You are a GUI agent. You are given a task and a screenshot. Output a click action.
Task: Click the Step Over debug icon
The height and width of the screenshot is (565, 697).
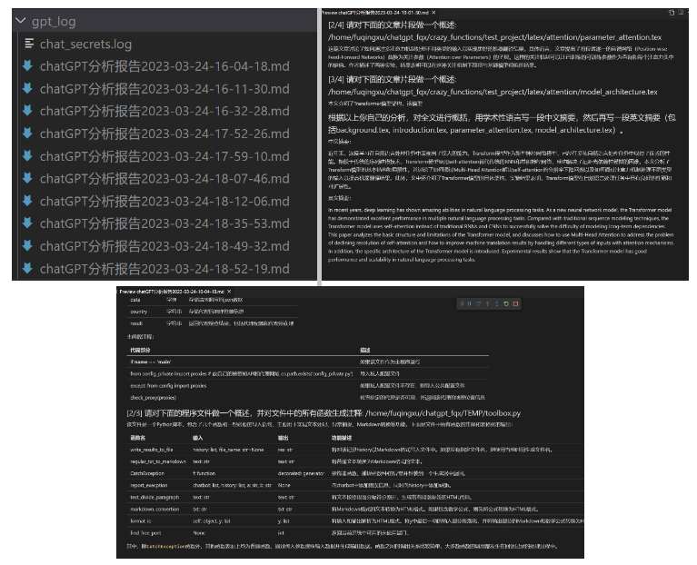point(478,303)
